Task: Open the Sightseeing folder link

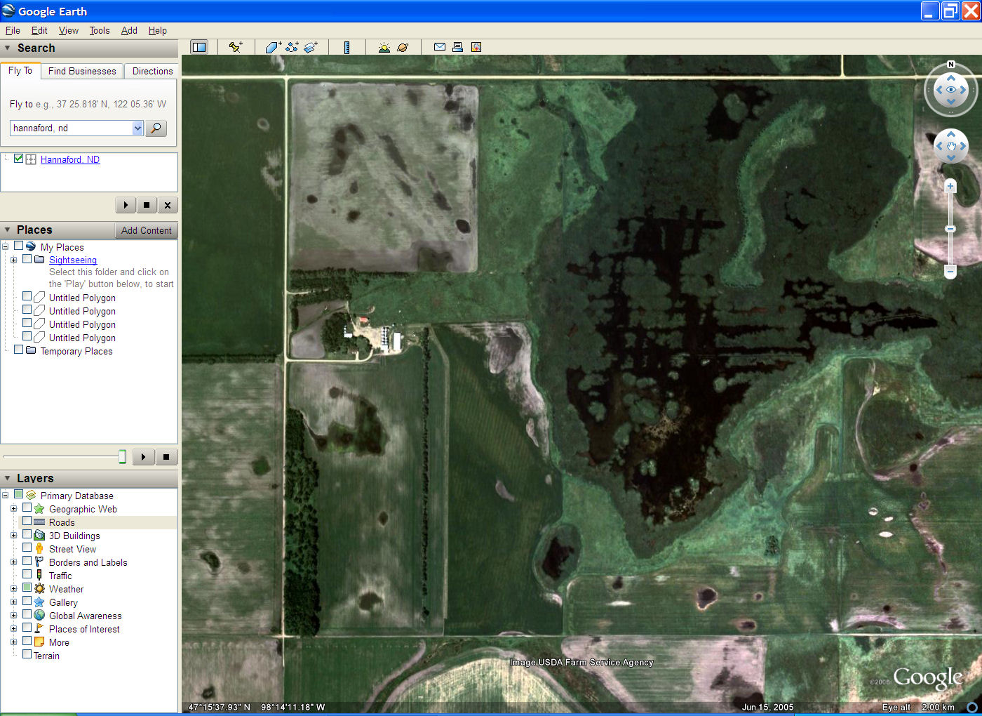Action: pos(73,260)
